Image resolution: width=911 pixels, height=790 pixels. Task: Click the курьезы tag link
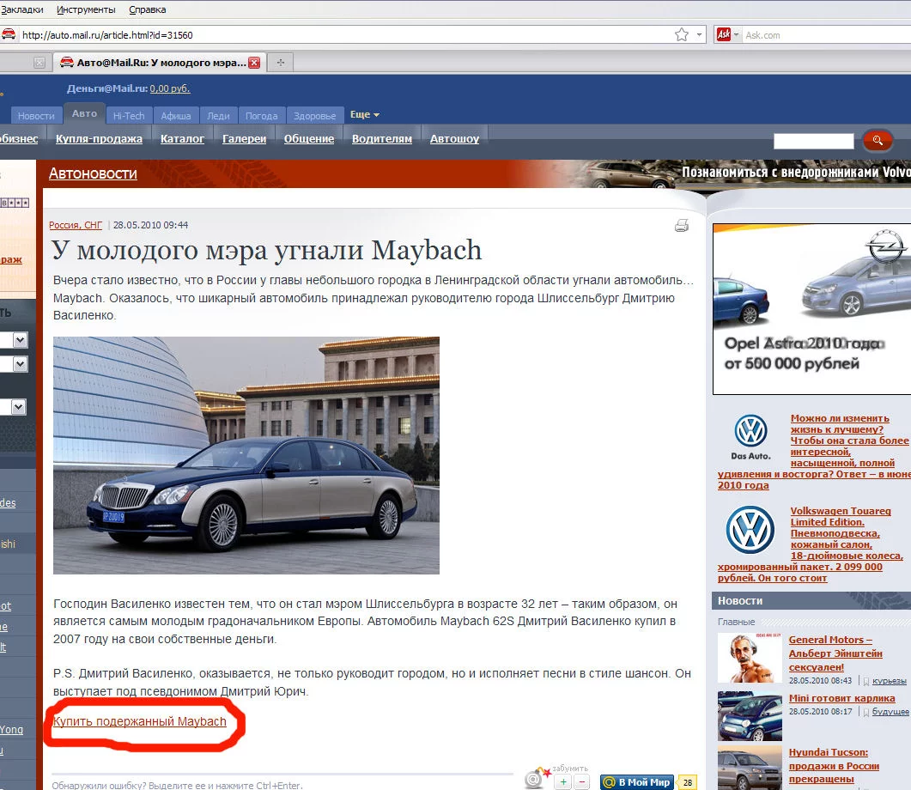[889, 681]
